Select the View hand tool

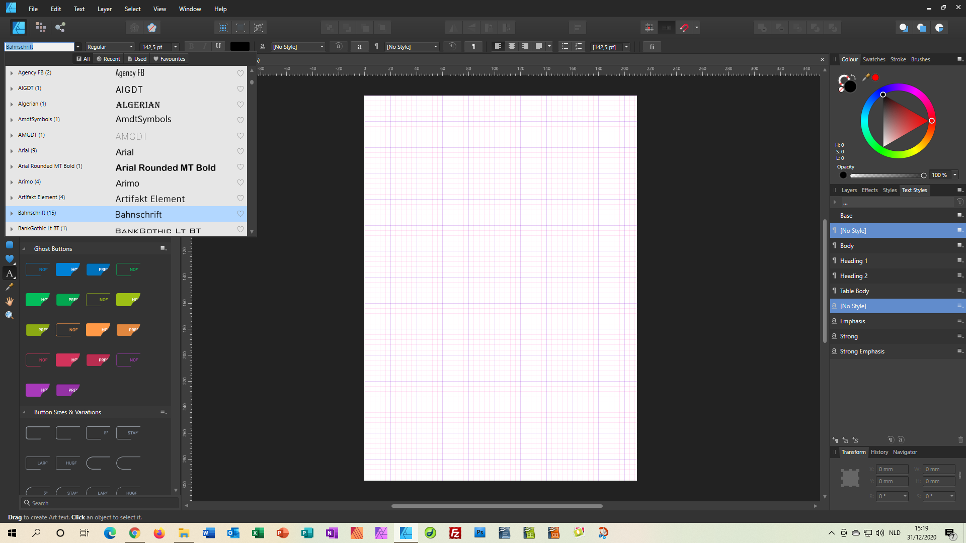tap(9, 301)
